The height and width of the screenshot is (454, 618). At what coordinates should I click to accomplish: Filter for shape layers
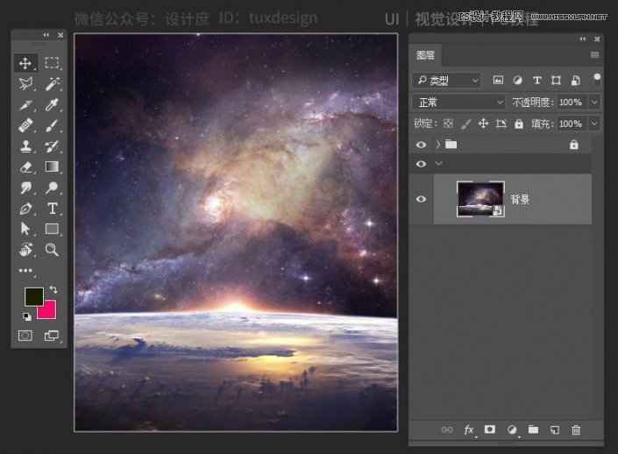[556, 81]
